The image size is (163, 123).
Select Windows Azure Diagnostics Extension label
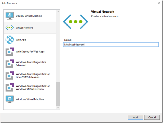[31, 64]
